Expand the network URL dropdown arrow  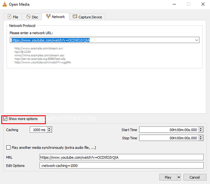(x=197, y=40)
